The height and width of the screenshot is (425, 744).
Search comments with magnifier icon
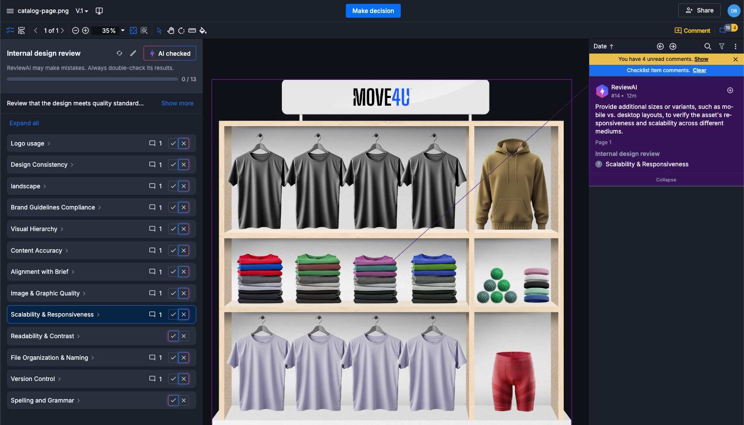tap(708, 46)
